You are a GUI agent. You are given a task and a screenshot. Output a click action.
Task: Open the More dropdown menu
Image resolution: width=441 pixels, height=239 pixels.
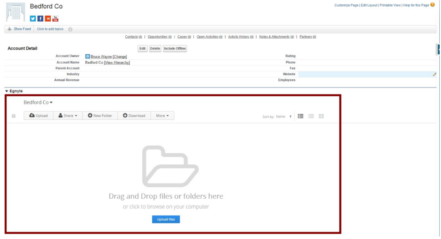[x=162, y=116]
